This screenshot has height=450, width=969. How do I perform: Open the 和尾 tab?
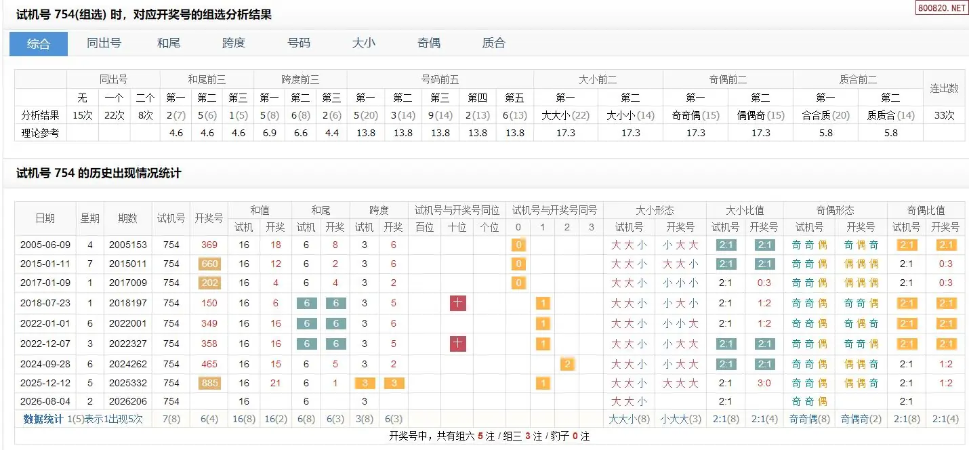pyautogui.click(x=169, y=43)
